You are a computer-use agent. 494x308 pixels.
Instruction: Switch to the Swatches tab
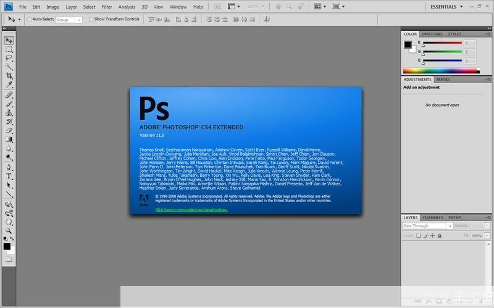point(432,34)
